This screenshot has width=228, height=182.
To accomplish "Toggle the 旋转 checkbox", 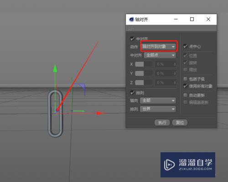I will pyautogui.click(x=185, y=63).
